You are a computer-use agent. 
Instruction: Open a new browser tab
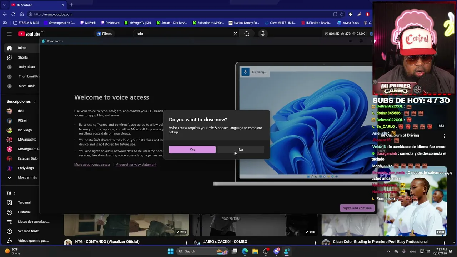click(71, 5)
